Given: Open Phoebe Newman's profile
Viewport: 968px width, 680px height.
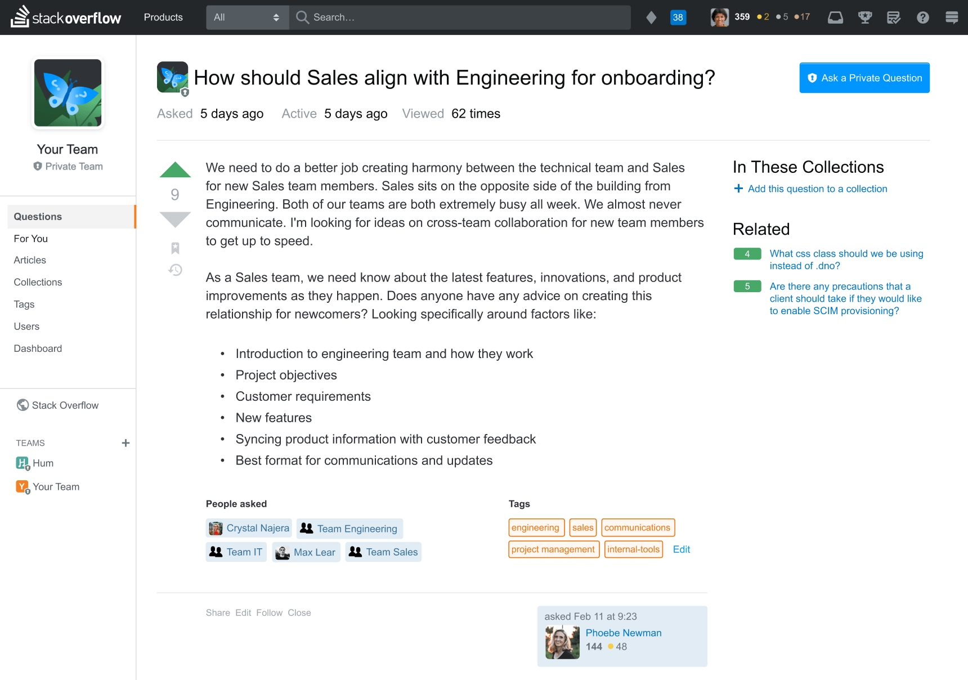Looking at the screenshot, I should (623, 633).
